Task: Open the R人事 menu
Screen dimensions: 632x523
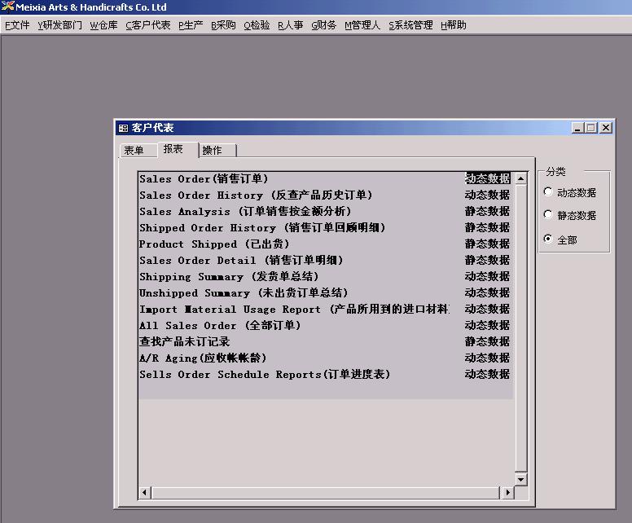Action: 290,25
